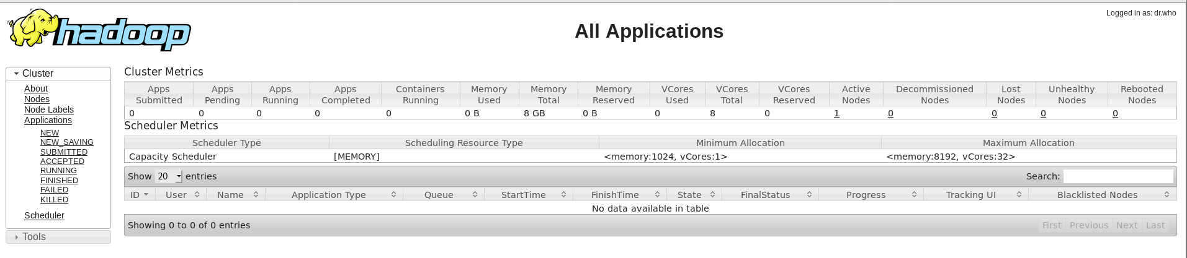1187x258 pixels.
Task: Focus the Search input field
Action: click(x=1118, y=176)
